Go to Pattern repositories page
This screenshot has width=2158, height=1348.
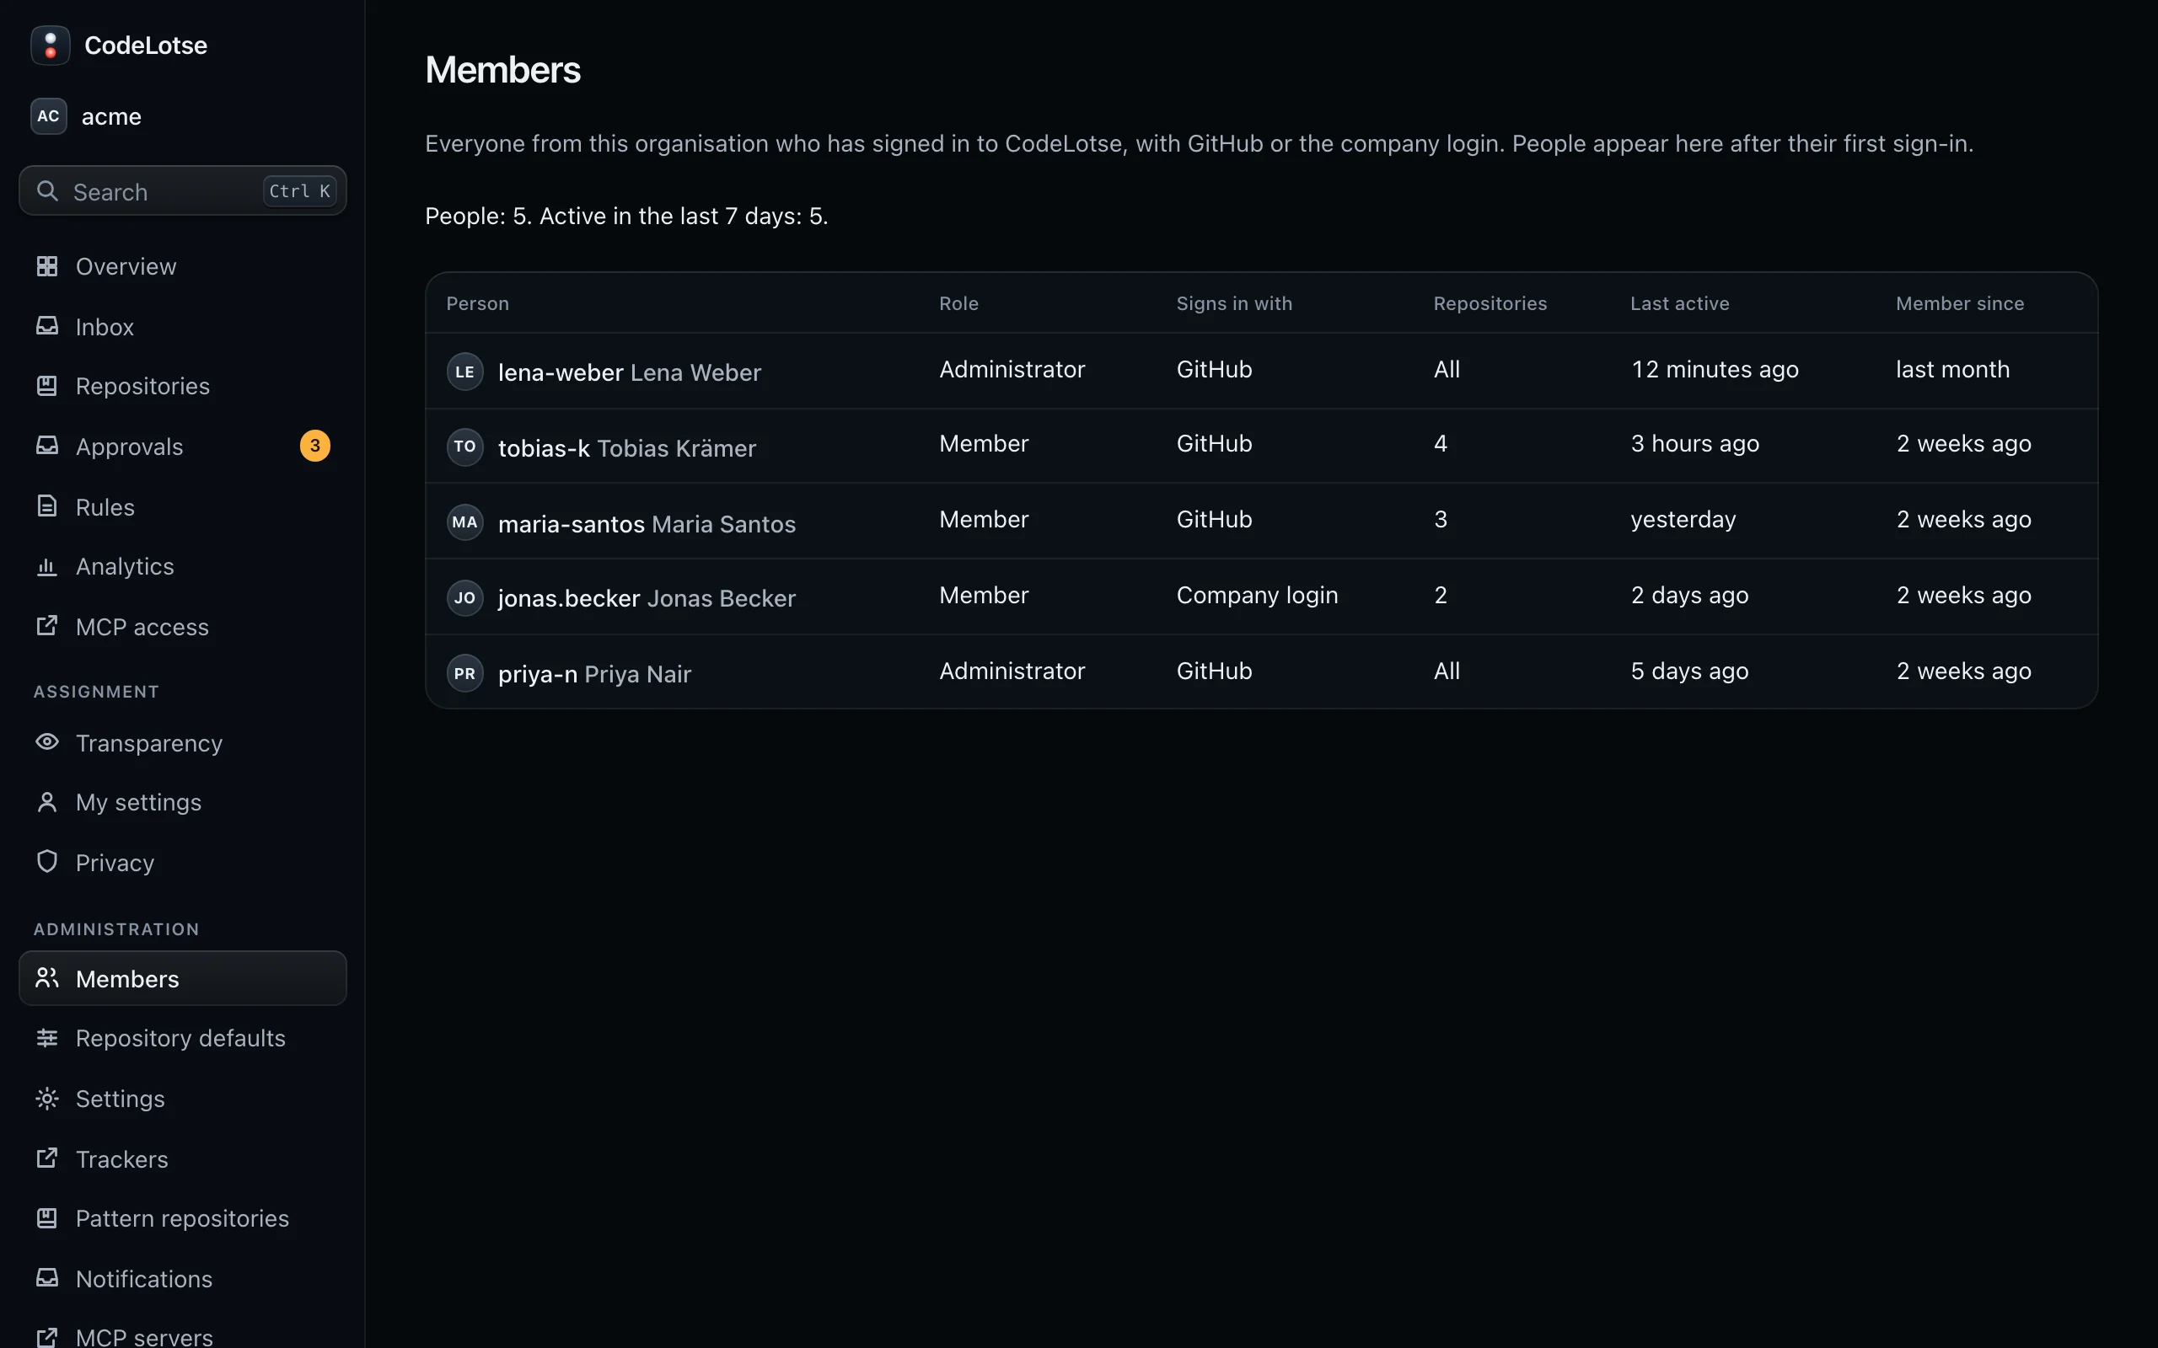coord(183,1218)
